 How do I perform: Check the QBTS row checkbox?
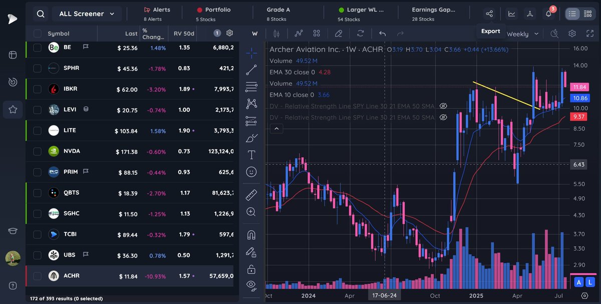coord(37,192)
